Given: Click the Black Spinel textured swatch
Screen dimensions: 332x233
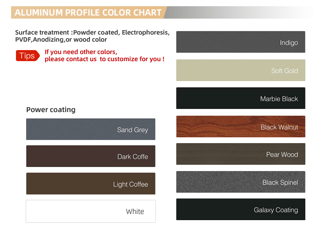Looking at the screenshot, I should click(240, 182).
